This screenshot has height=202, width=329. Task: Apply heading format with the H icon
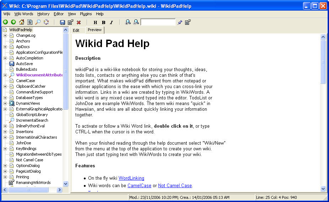tap(95, 23)
